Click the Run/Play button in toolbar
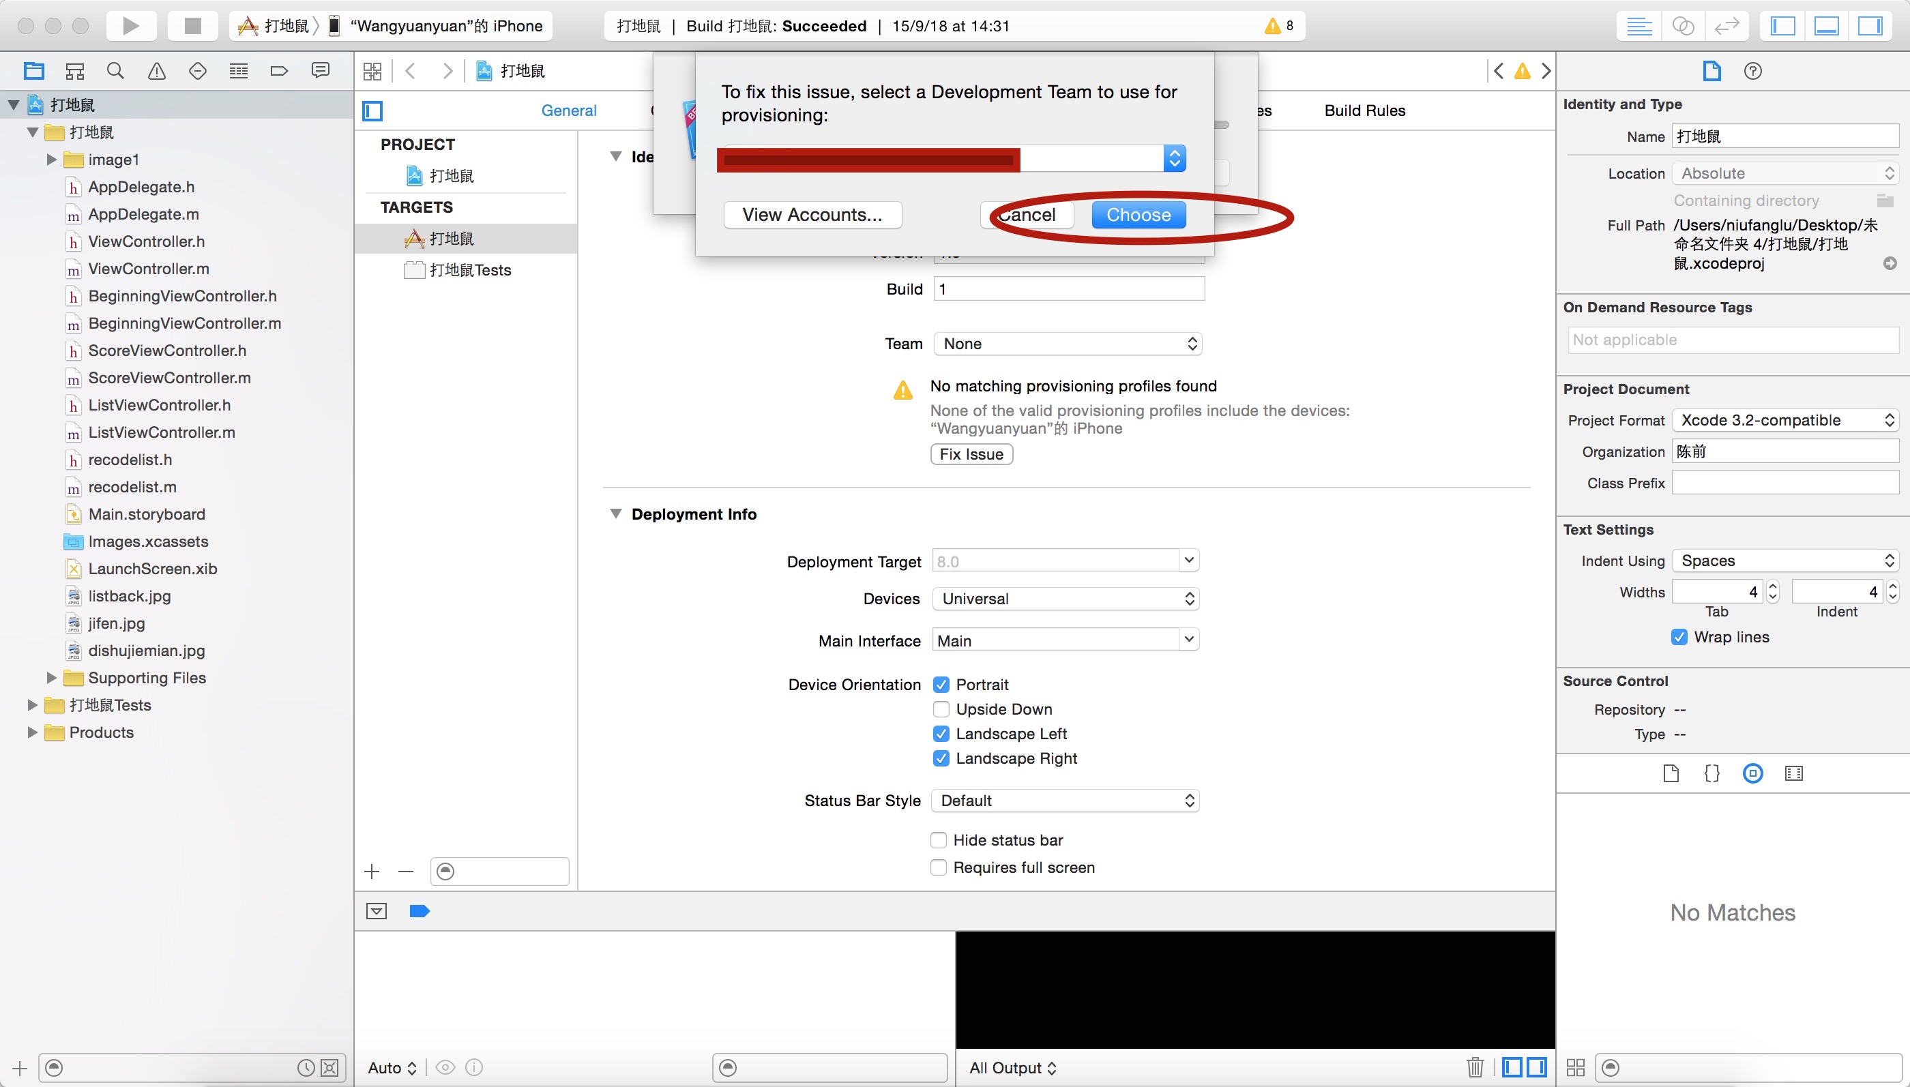This screenshot has width=1910, height=1087. pos(132,24)
